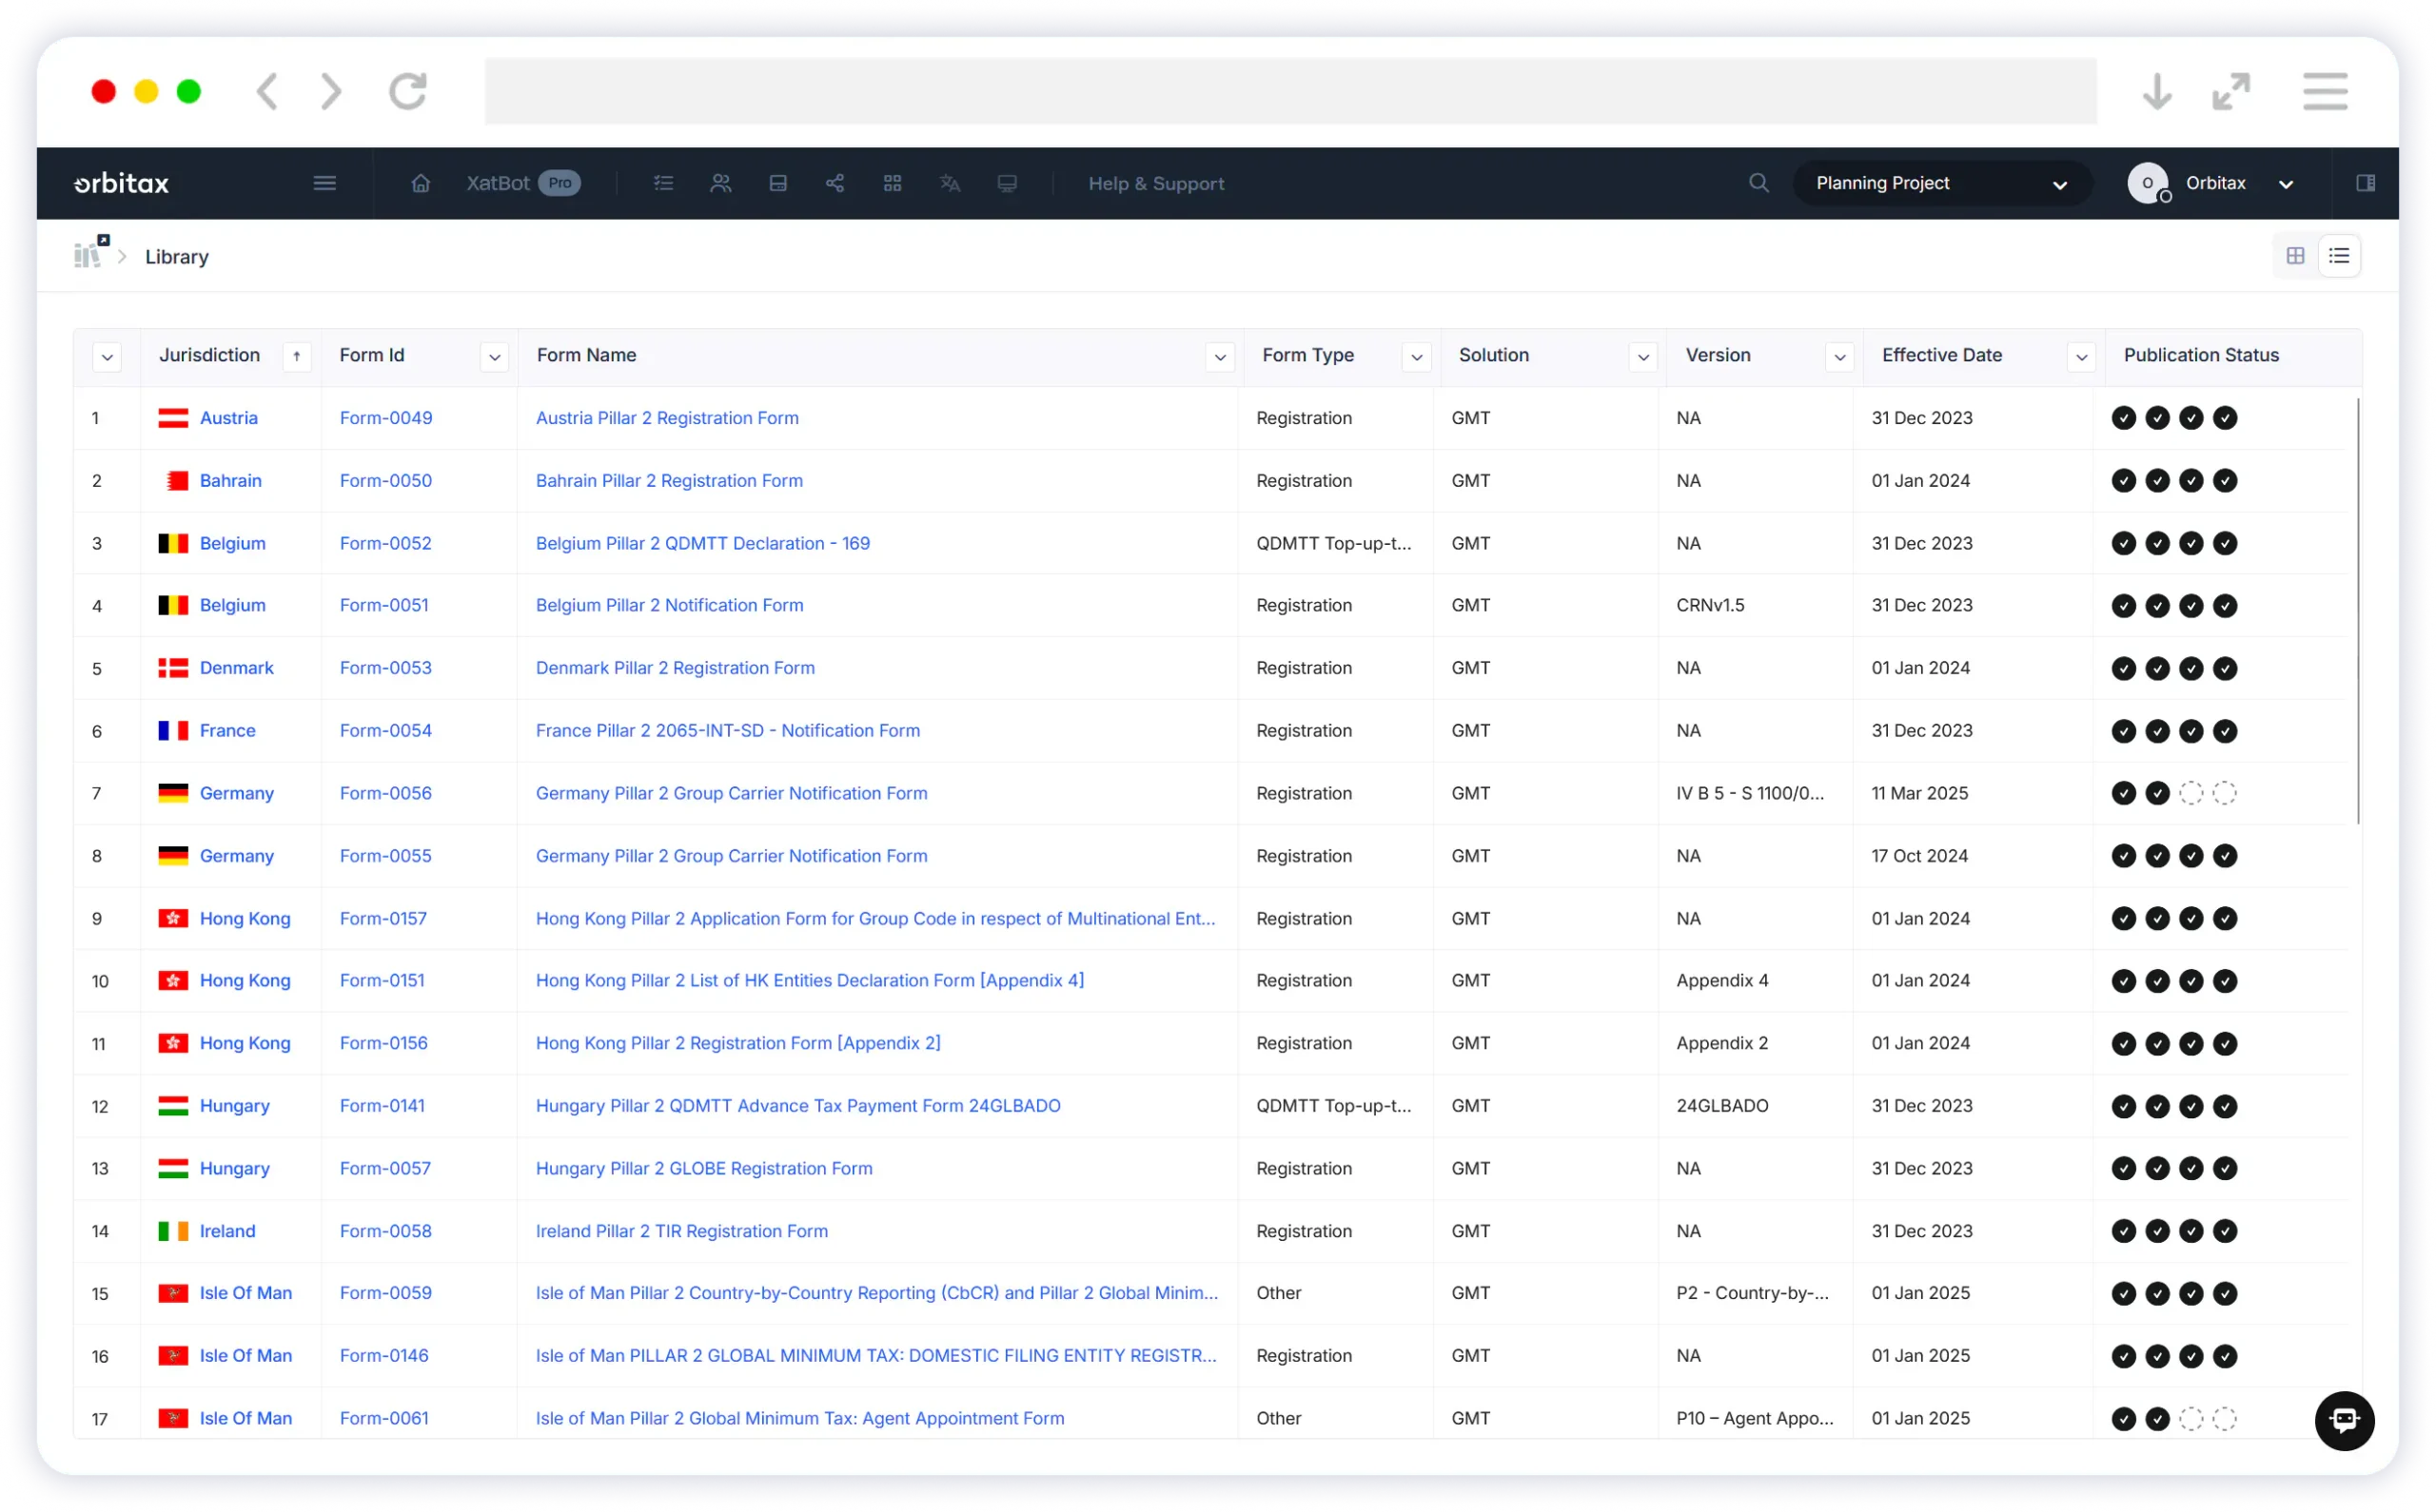Open XatBot Pro in navbar
The height and width of the screenshot is (1512, 2436).
click(x=523, y=183)
